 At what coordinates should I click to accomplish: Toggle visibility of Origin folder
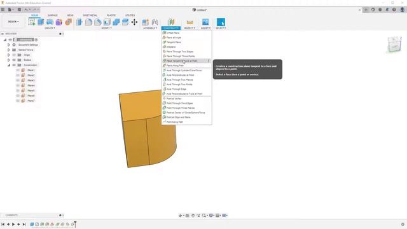14,55
